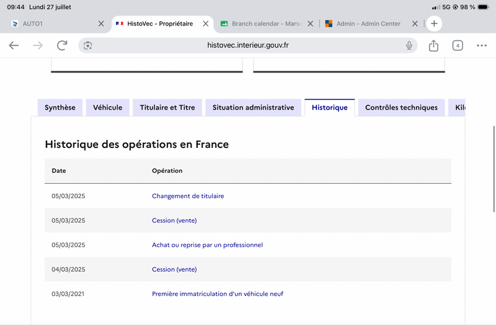
Task: Go back with the browser back arrow
Action: [x=14, y=45]
